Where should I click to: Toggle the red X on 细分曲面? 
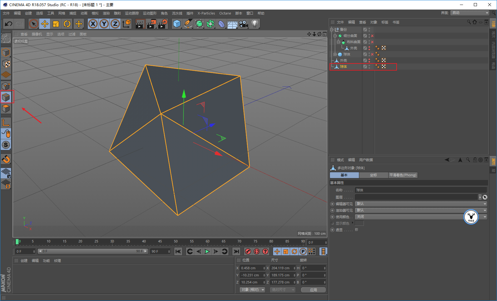click(x=373, y=36)
